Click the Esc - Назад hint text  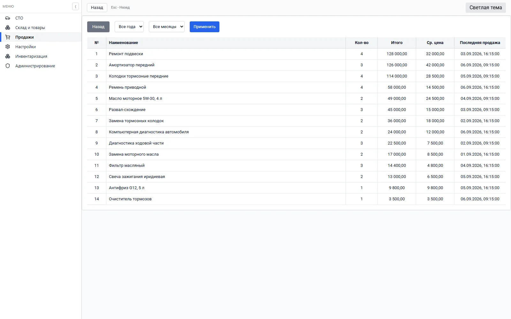point(120,8)
